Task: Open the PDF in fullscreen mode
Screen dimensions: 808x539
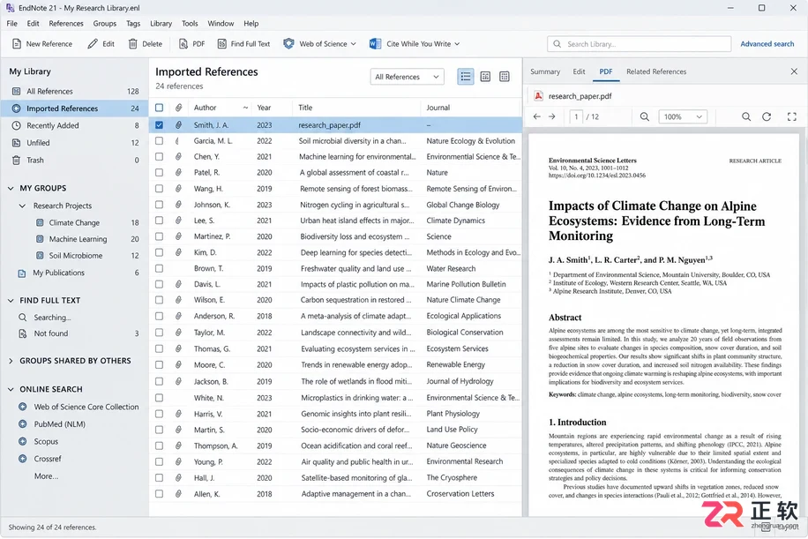Action: pos(792,117)
